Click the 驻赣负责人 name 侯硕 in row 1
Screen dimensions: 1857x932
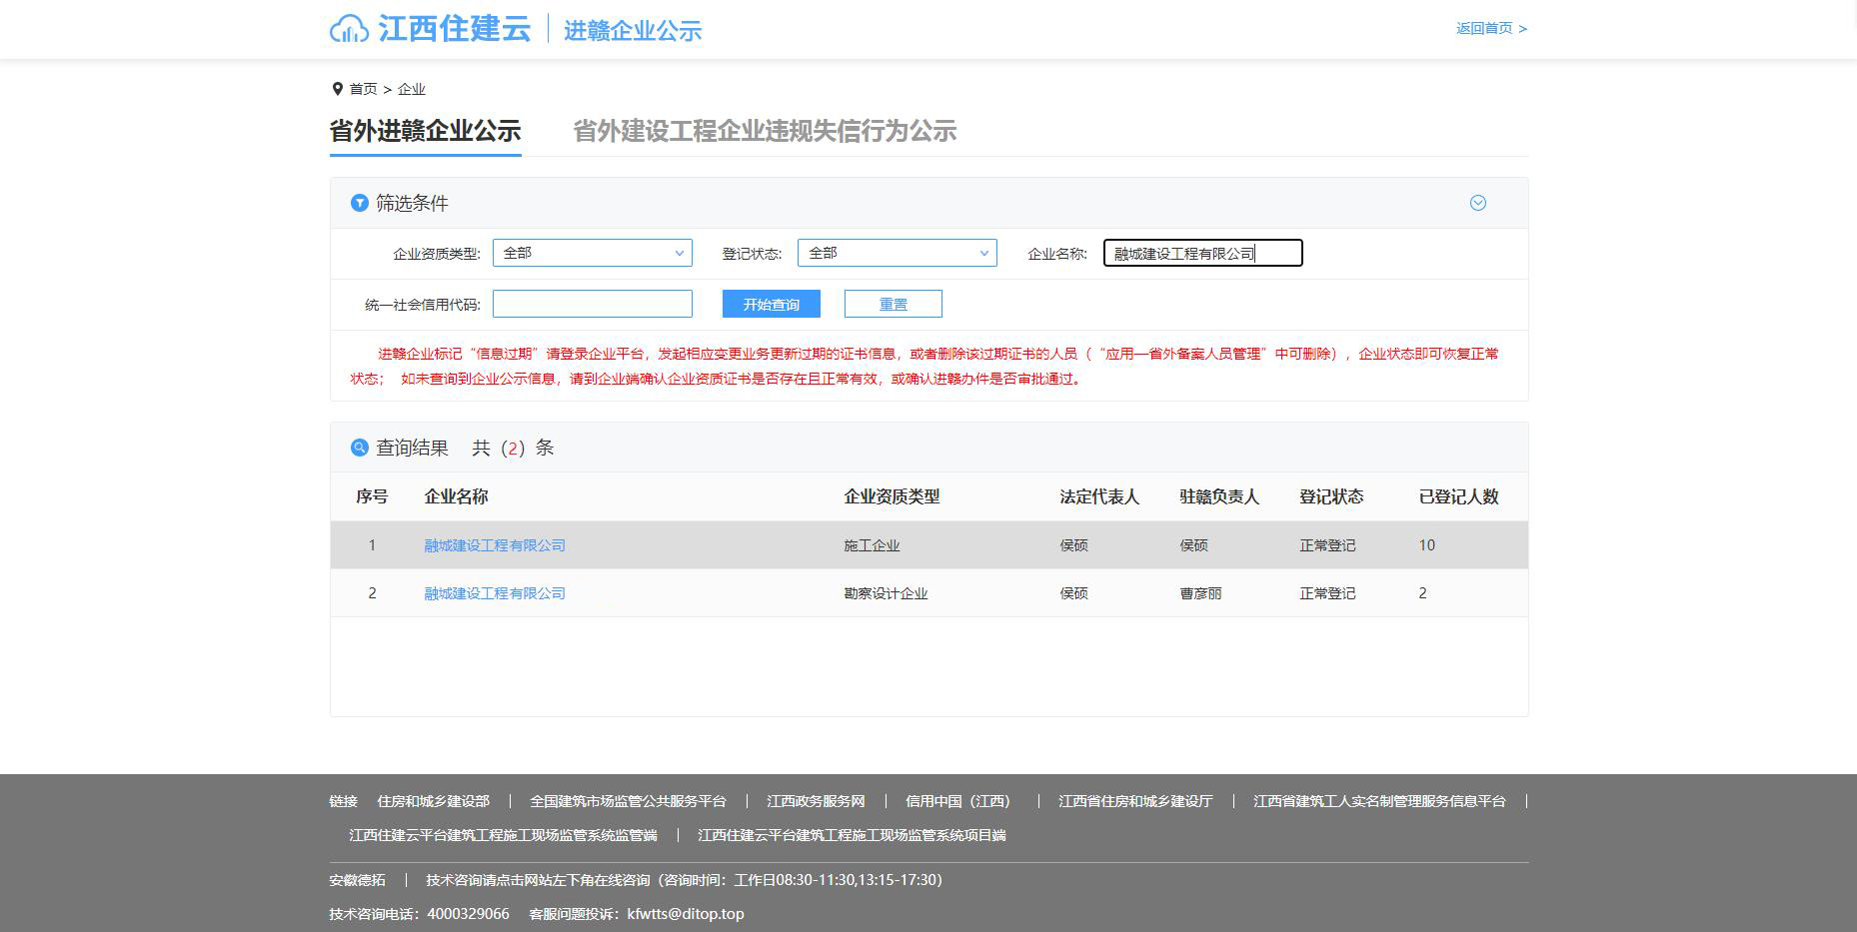pyautogui.click(x=1193, y=545)
